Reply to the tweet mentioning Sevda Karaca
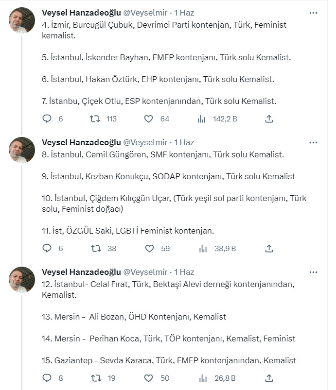This screenshot has height=390, width=336. [47, 378]
